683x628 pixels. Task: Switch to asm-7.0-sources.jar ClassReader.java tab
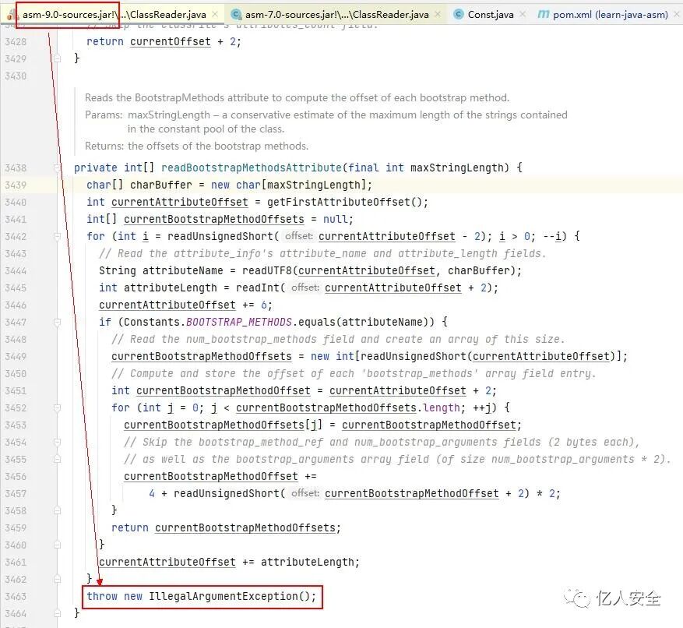[x=336, y=15]
